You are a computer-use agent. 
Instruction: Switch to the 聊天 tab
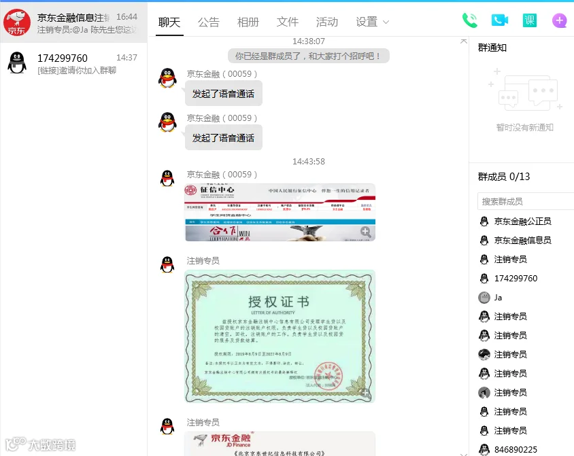[169, 22]
